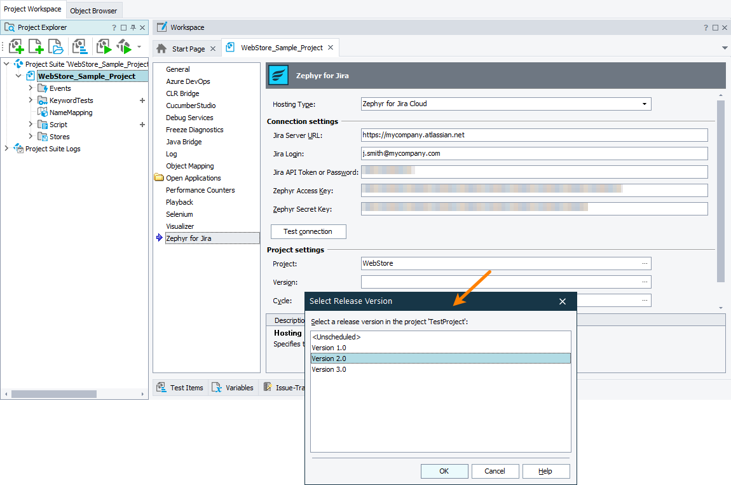Click the add existing item folder icon
Viewport: 731px width, 485px height.
point(56,46)
